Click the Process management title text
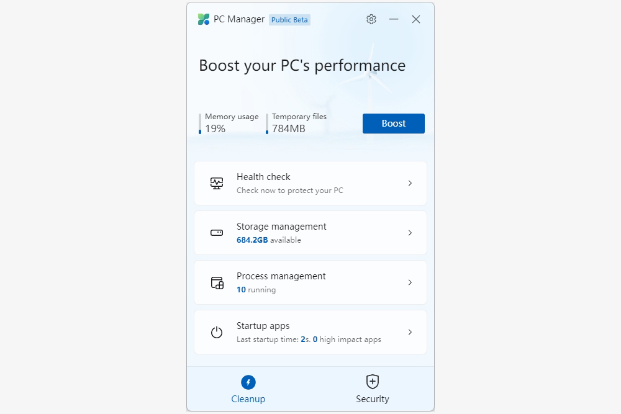Image resolution: width=621 pixels, height=414 pixels. click(281, 276)
